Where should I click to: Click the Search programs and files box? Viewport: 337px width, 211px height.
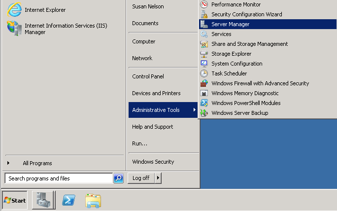coord(59,178)
